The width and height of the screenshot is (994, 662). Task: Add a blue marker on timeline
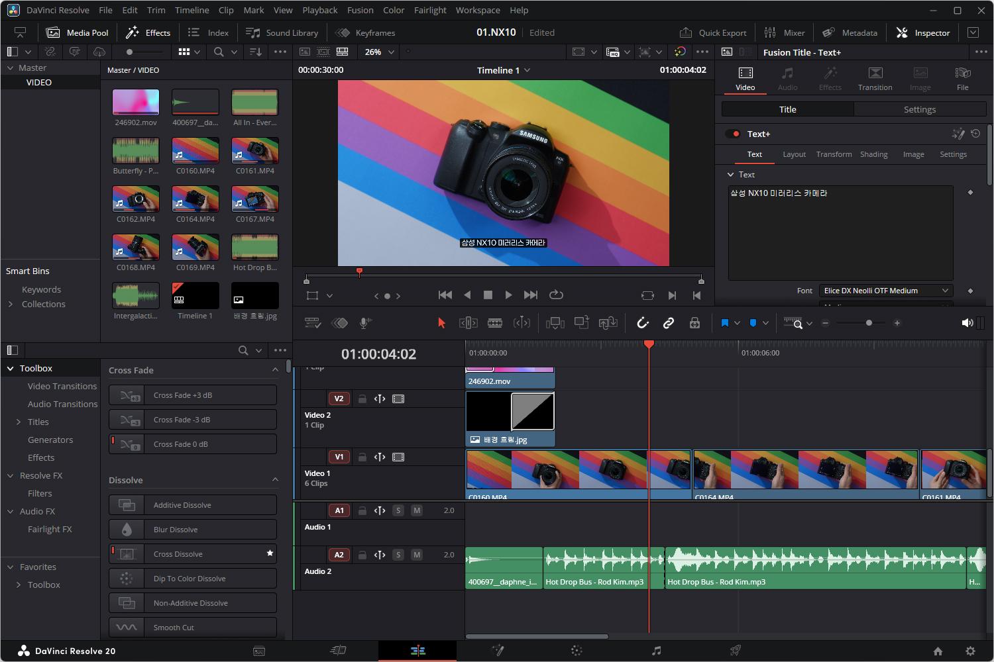pyautogui.click(x=753, y=323)
